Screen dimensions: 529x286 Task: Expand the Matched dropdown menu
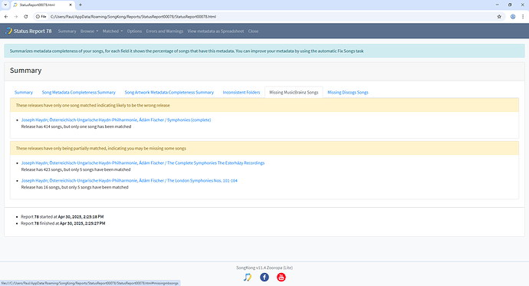click(113, 31)
